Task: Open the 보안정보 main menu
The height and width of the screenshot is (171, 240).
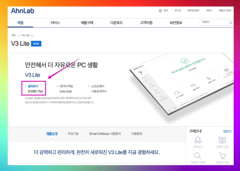Action: coord(176,23)
